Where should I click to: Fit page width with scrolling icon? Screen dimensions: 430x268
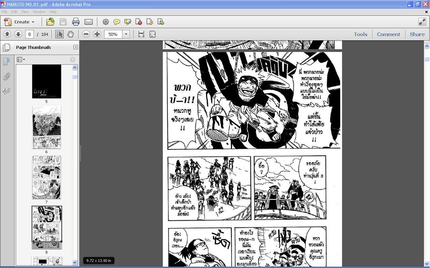click(x=141, y=34)
